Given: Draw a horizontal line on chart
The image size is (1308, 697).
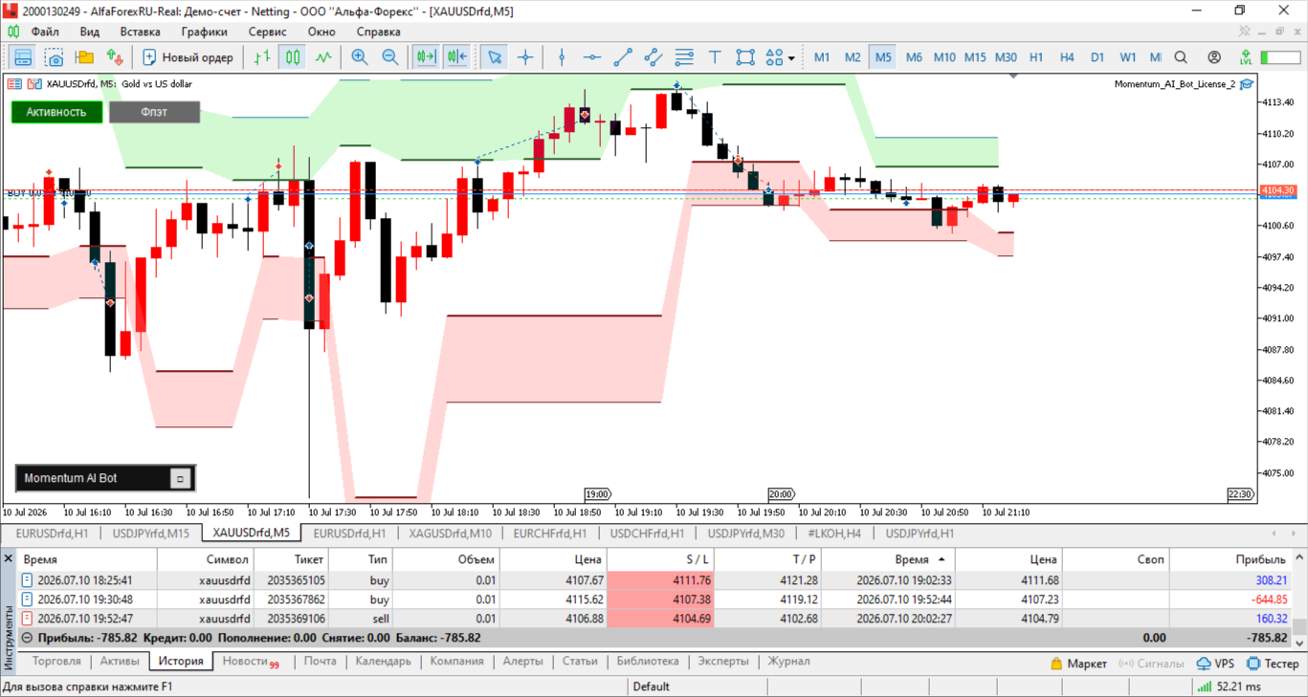Looking at the screenshot, I should (592, 57).
